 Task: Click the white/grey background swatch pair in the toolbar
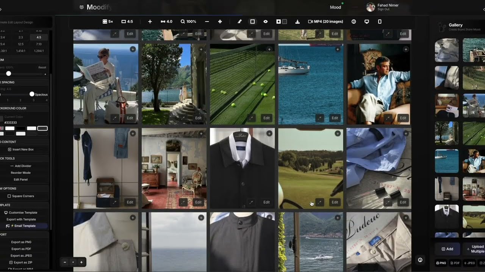click(282, 22)
